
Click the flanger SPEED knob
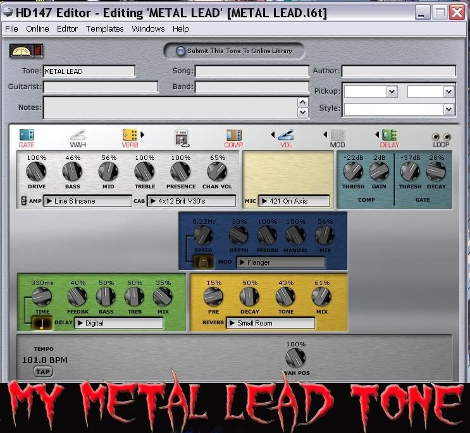pyautogui.click(x=203, y=236)
